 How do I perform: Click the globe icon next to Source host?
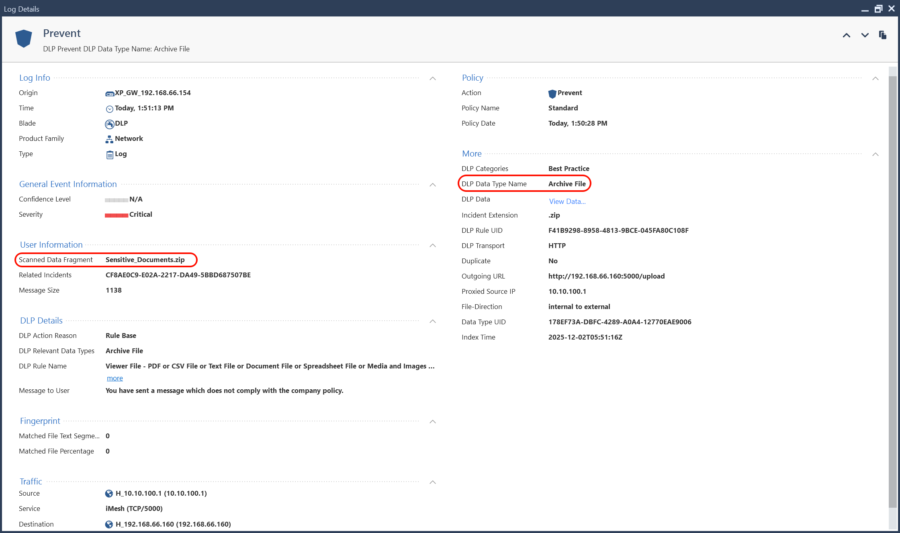pos(109,494)
